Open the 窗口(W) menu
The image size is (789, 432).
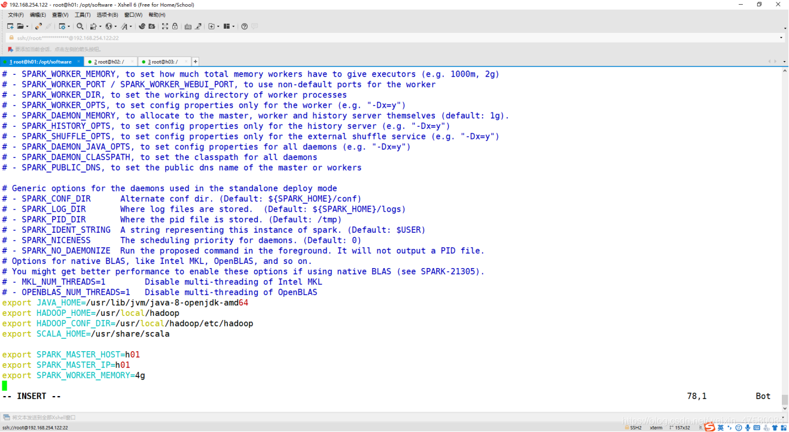[133, 14]
